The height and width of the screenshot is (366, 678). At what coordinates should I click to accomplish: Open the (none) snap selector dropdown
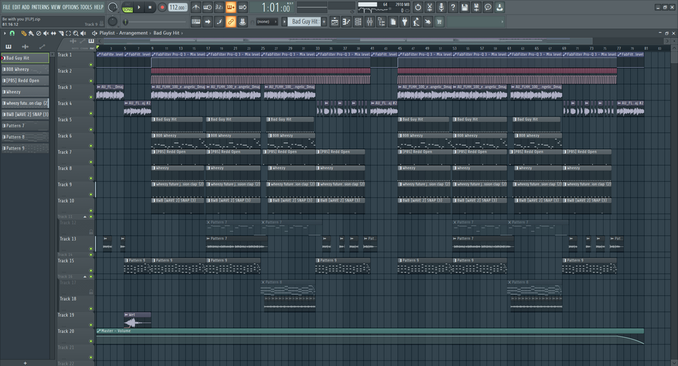(266, 22)
